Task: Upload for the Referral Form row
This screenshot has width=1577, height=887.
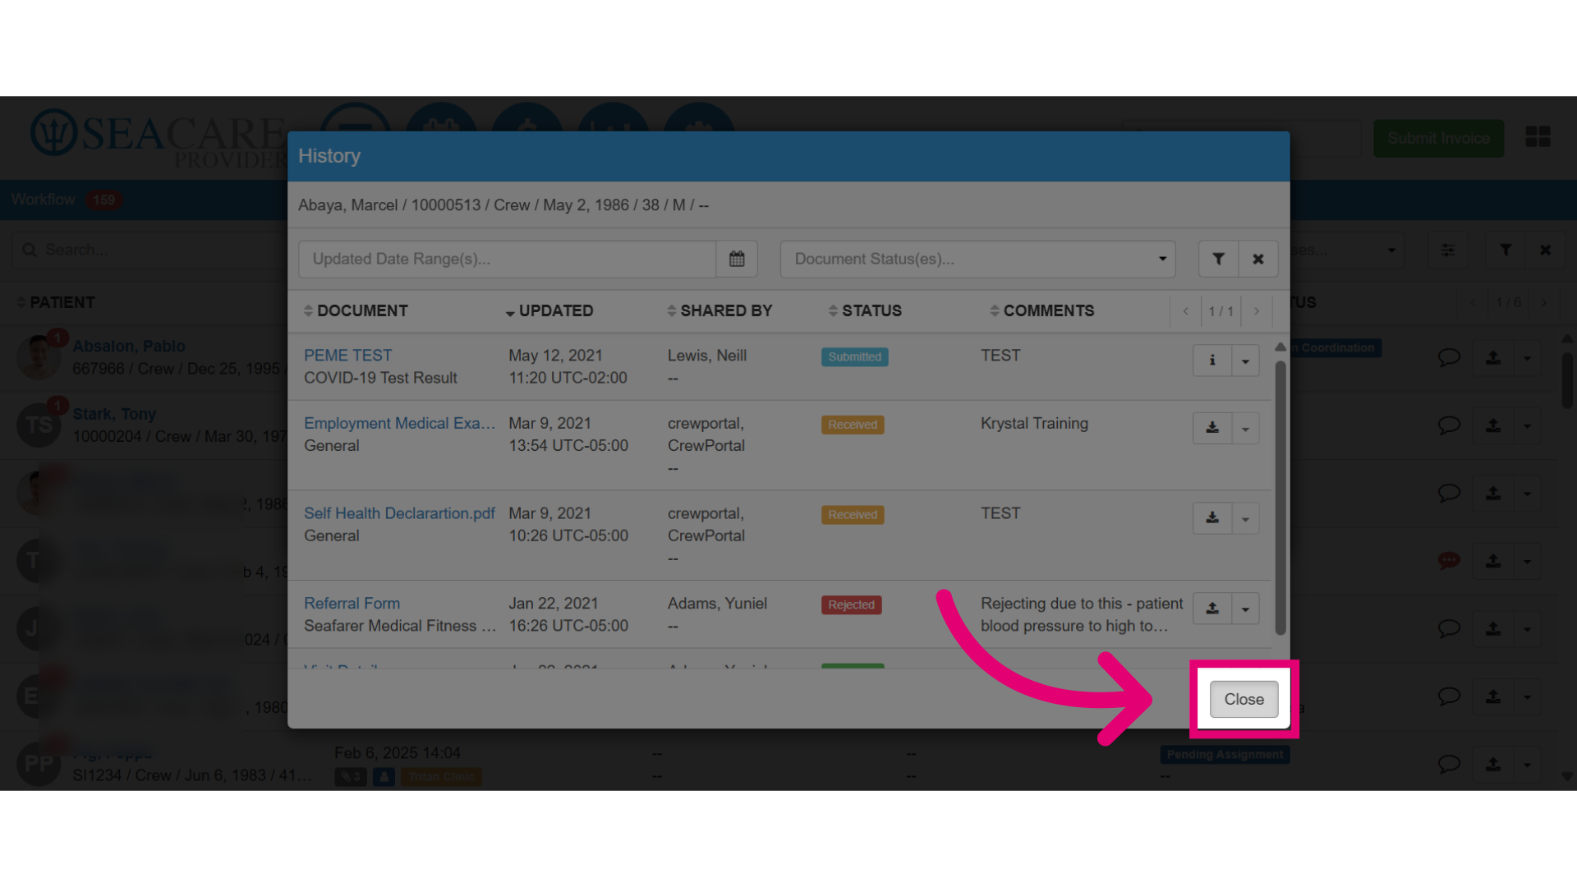Action: (x=1211, y=609)
